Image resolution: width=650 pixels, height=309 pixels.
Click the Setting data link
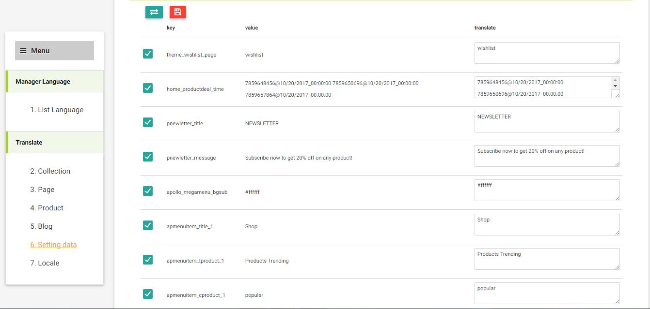53,245
